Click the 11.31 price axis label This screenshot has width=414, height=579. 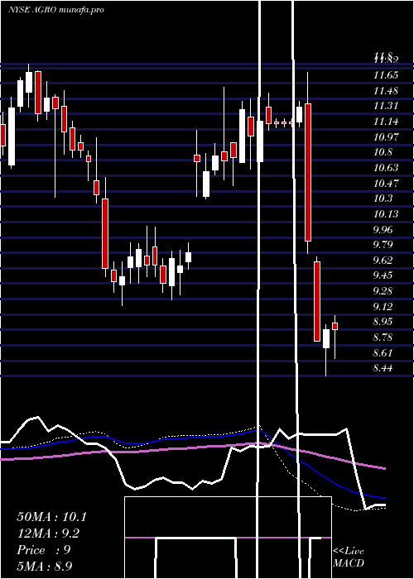point(386,107)
